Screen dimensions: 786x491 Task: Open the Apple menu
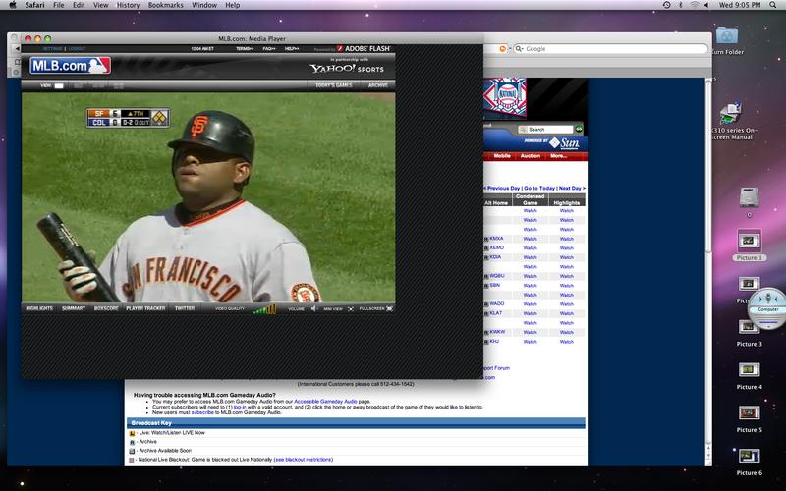click(x=13, y=5)
